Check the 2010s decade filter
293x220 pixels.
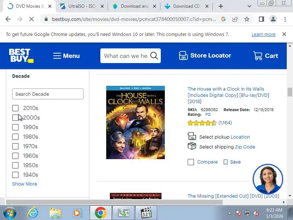pyautogui.click(x=15, y=108)
